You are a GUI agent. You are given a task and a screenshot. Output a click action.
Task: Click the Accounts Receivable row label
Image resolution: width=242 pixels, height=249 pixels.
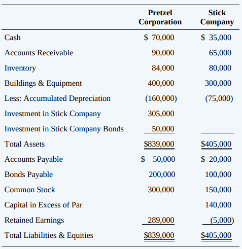39,53
